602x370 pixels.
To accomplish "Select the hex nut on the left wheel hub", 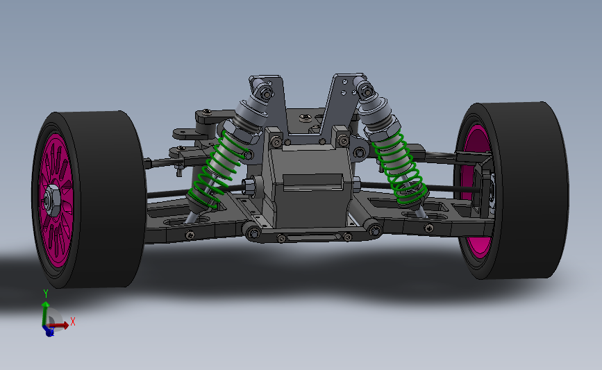I will [51, 201].
